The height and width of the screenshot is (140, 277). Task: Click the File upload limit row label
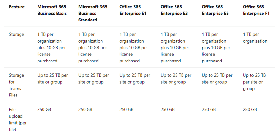(x=18, y=120)
